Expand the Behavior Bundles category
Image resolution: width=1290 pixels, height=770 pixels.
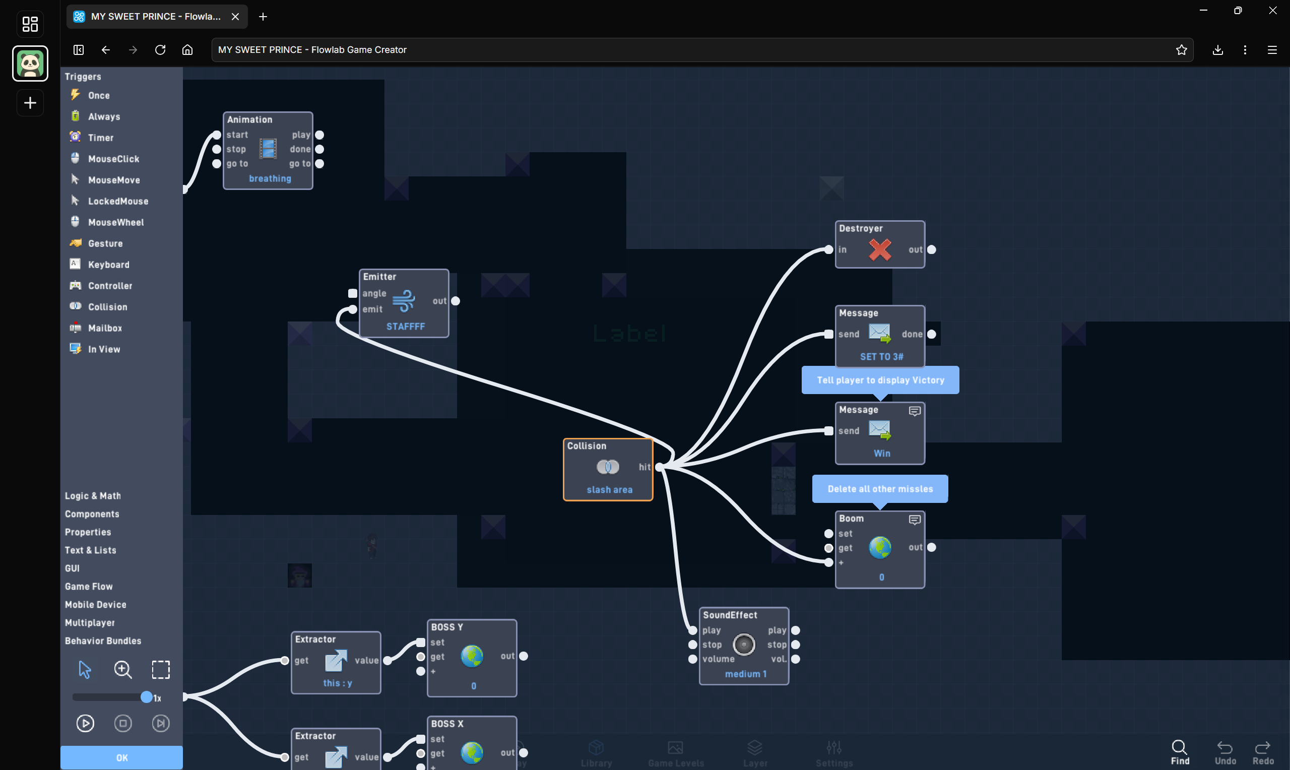click(x=103, y=641)
